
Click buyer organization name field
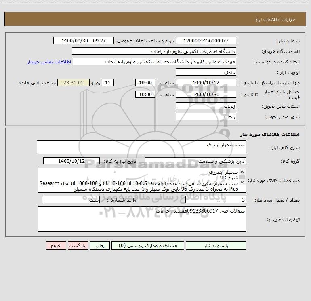click(154, 51)
